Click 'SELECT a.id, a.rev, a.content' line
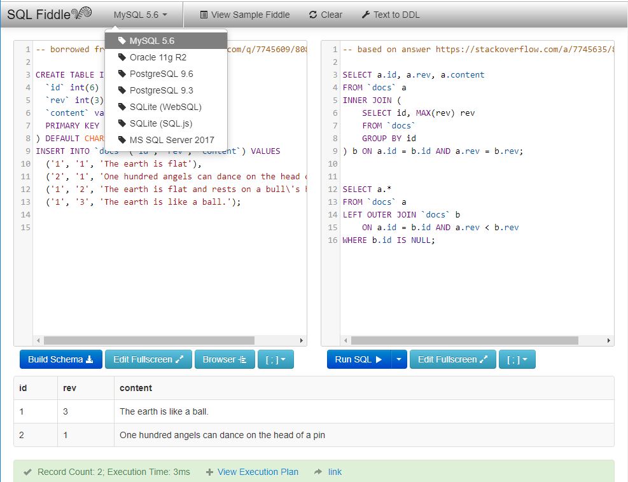This screenshot has width=628, height=482. (414, 74)
